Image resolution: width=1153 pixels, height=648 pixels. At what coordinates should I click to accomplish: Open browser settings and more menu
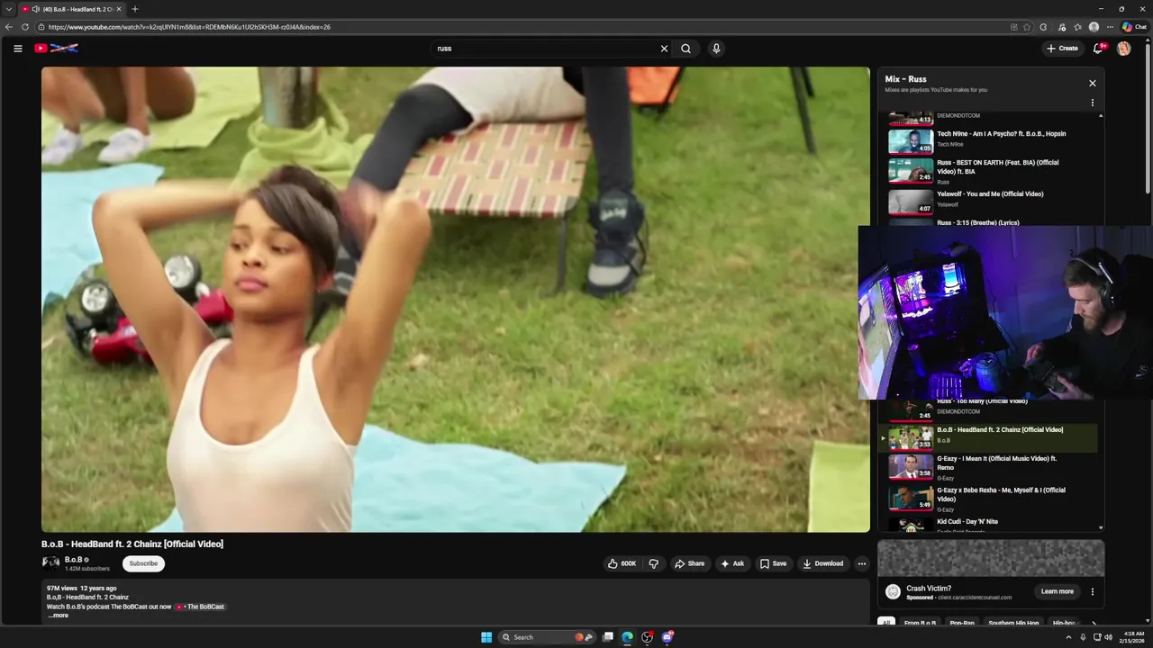[1110, 27]
